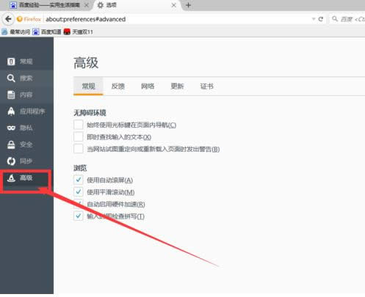The width and height of the screenshot is (365, 297).
Task: Select the 隐私 Privacy mask icon
Action: pyautogui.click(x=11, y=128)
